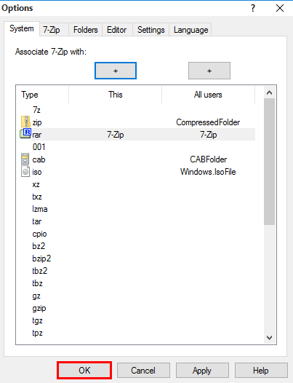Click the Type column header
This screenshot has height=383, width=293.
point(43,95)
